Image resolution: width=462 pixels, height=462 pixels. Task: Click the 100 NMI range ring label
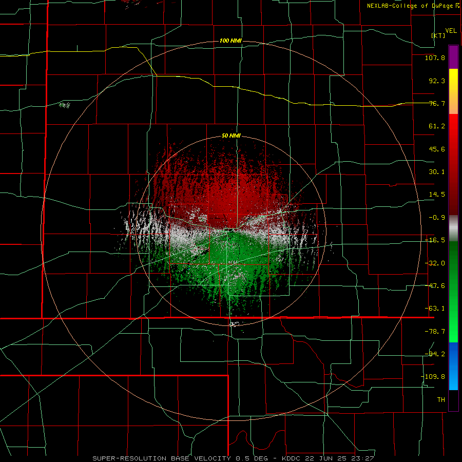(230, 41)
